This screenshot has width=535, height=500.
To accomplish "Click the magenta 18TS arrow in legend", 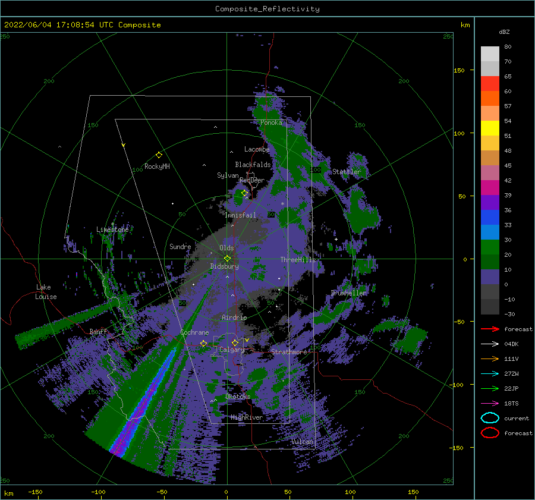I will coord(490,403).
